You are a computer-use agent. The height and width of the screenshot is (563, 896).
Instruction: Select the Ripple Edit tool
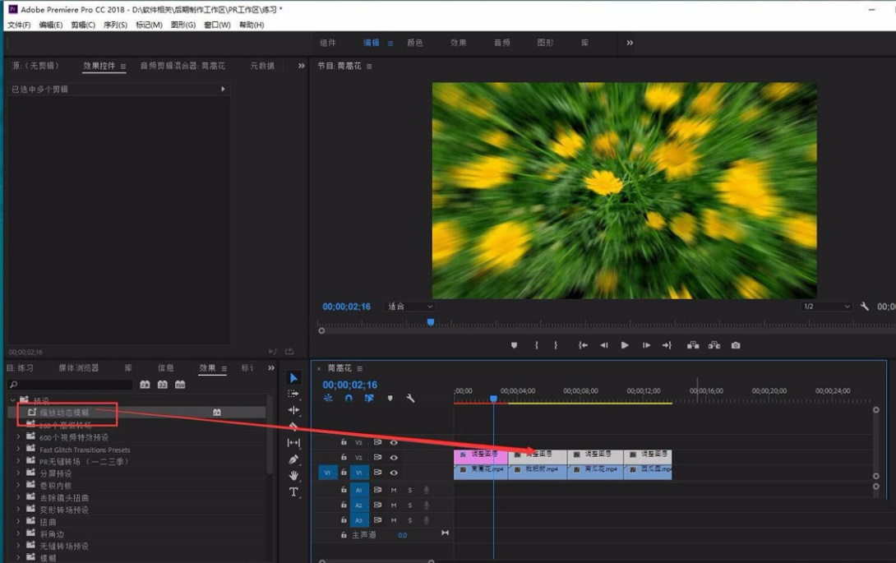tap(293, 410)
